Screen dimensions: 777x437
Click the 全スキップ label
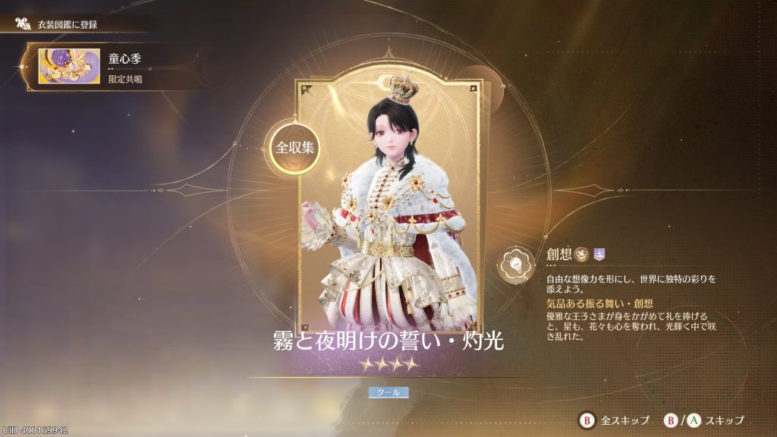pos(625,420)
